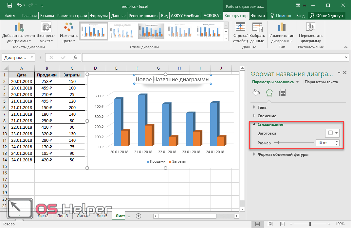Click the Размер slider track
The height and width of the screenshot is (228, 351).
[x=295, y=143]
